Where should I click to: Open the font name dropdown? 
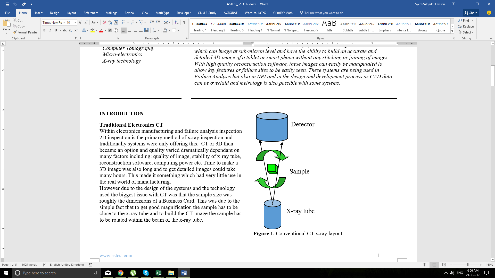coord(64,22)
